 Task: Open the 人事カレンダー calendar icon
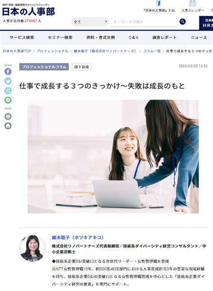[192, 3]
